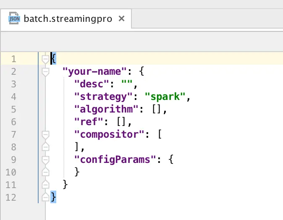The image size is (283, 220).
Task: Select the batch.streamingpro editor tab
Action: tap(66, 19)
